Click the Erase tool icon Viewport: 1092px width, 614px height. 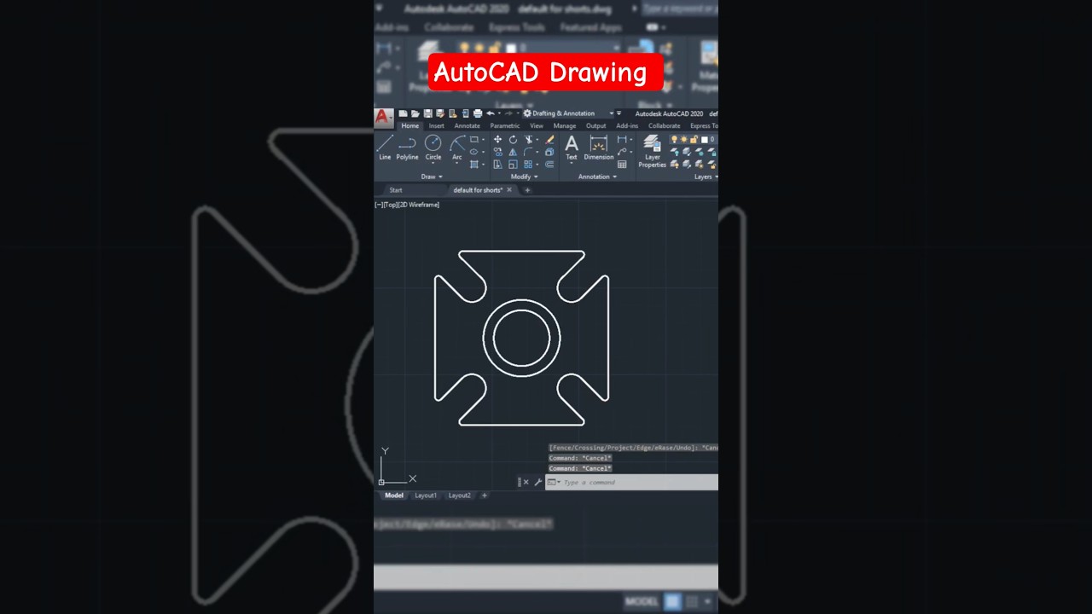[x=549, y=139]
